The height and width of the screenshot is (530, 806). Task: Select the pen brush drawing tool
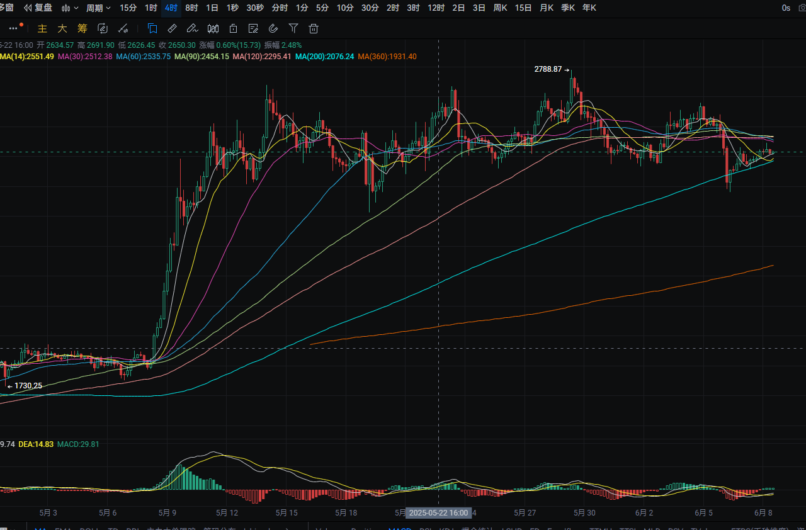pyautogui.click(x=193, y=28)
